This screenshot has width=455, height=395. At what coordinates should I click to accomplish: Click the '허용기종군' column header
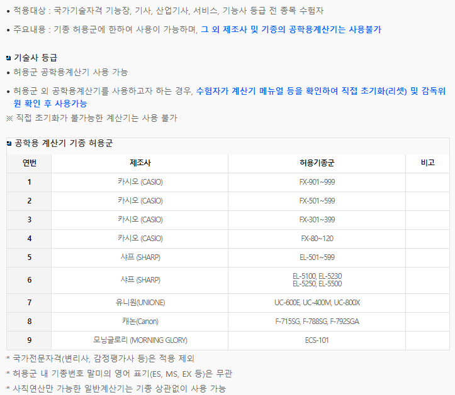(317, 163)
